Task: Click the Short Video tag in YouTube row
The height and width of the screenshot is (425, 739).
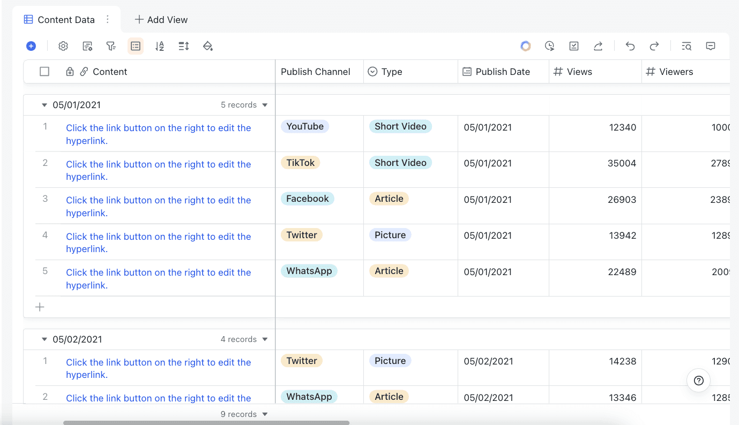Action: (400, 126)
